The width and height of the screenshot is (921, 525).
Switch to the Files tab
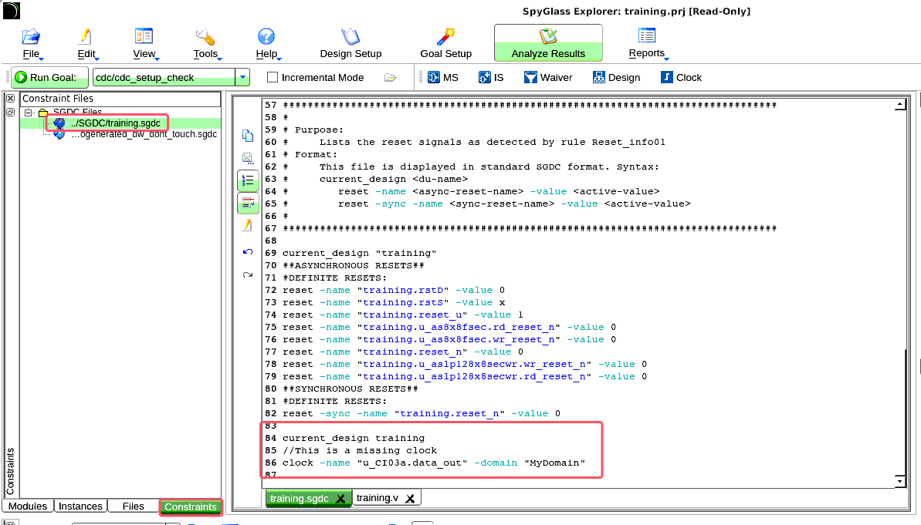coord(134,506)
